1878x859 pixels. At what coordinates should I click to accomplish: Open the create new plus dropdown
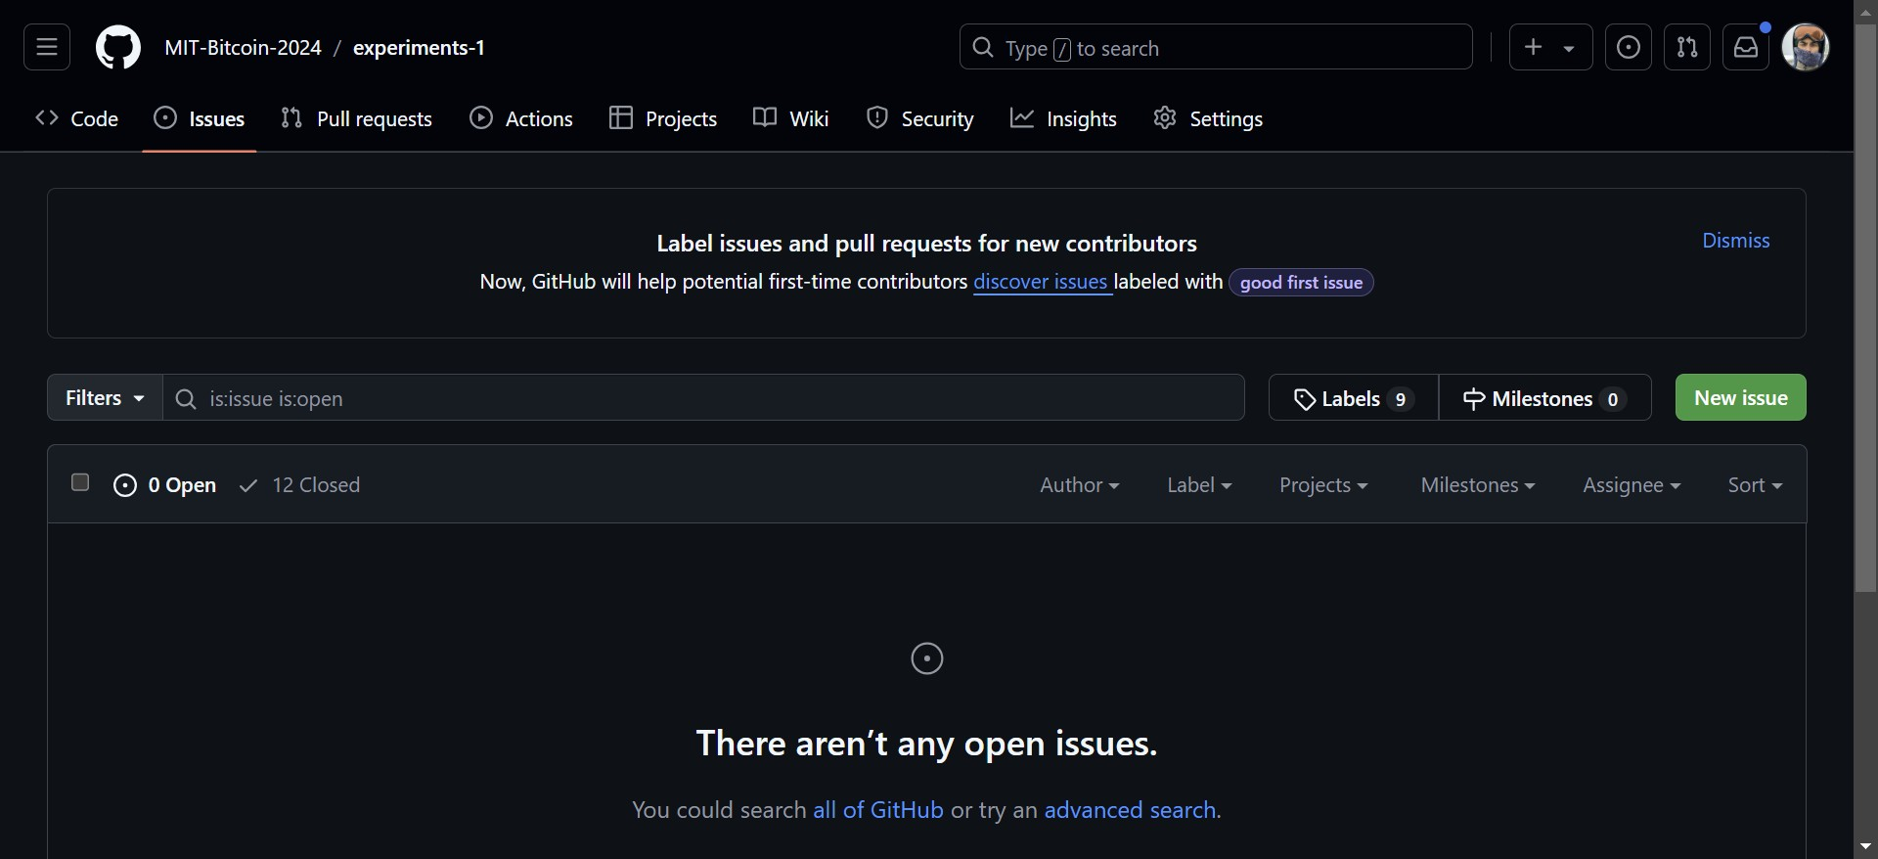click(x=1549, y=47)
